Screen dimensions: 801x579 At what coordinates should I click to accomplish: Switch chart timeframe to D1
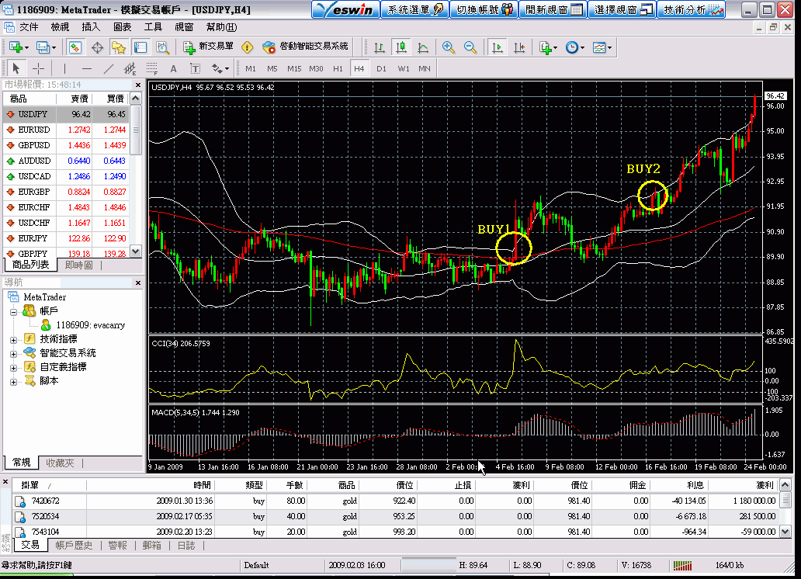[x=381, y=68]
